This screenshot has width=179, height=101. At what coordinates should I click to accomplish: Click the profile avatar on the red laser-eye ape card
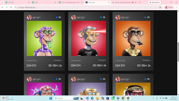73,17
